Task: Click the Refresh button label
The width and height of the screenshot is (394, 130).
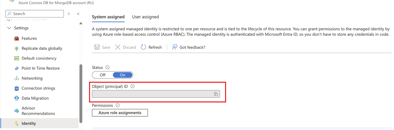Action: point(155,47)
